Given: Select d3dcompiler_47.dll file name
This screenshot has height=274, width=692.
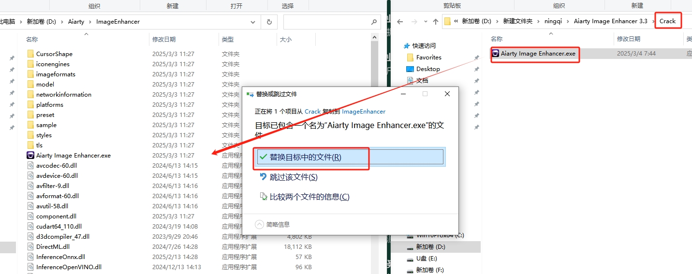Looking at the screenshot, I should (63, 236).
